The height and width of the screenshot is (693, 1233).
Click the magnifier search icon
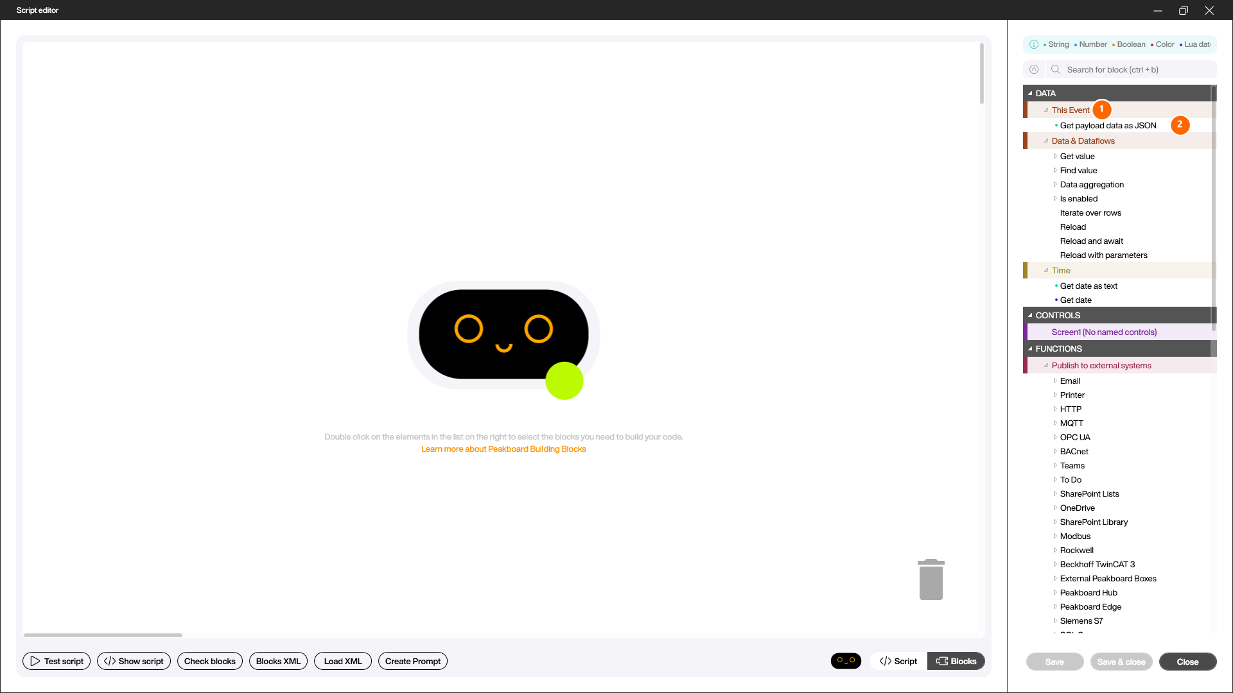point(1056,69)
